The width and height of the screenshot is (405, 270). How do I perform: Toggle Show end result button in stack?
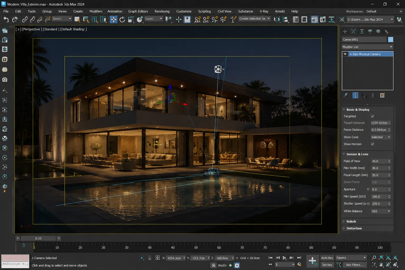coord(355,95)
